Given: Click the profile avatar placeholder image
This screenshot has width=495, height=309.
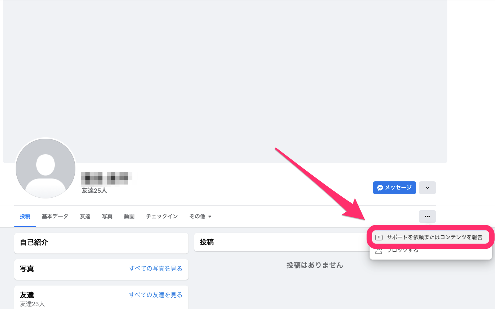Looking at the screenshot, I should [x=46, y=168].
